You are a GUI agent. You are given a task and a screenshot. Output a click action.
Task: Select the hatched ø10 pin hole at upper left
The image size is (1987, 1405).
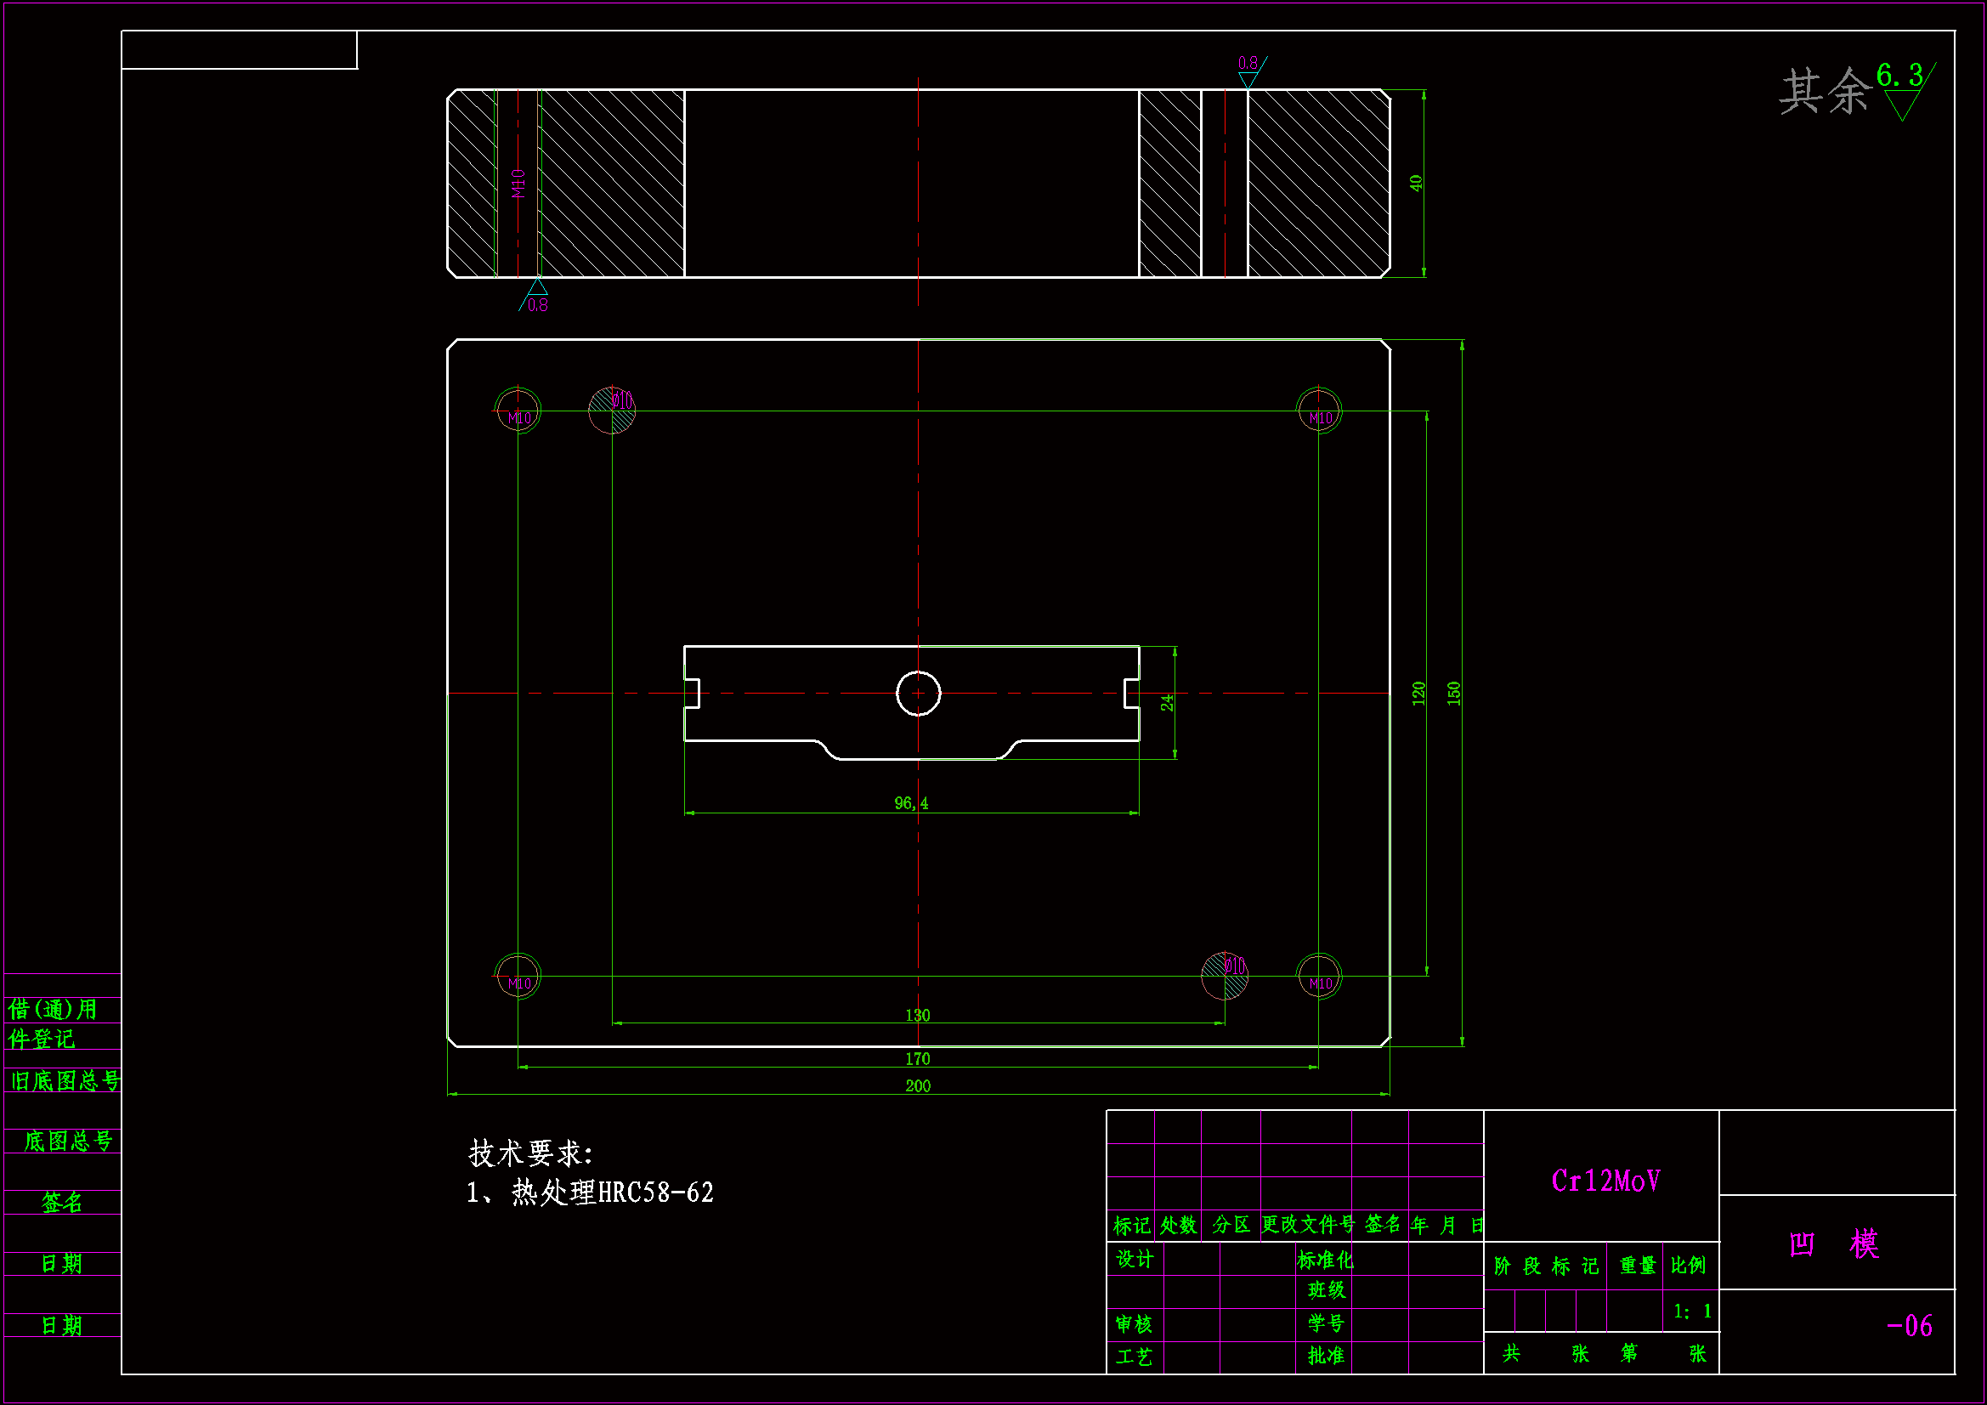tap(611, 411)
